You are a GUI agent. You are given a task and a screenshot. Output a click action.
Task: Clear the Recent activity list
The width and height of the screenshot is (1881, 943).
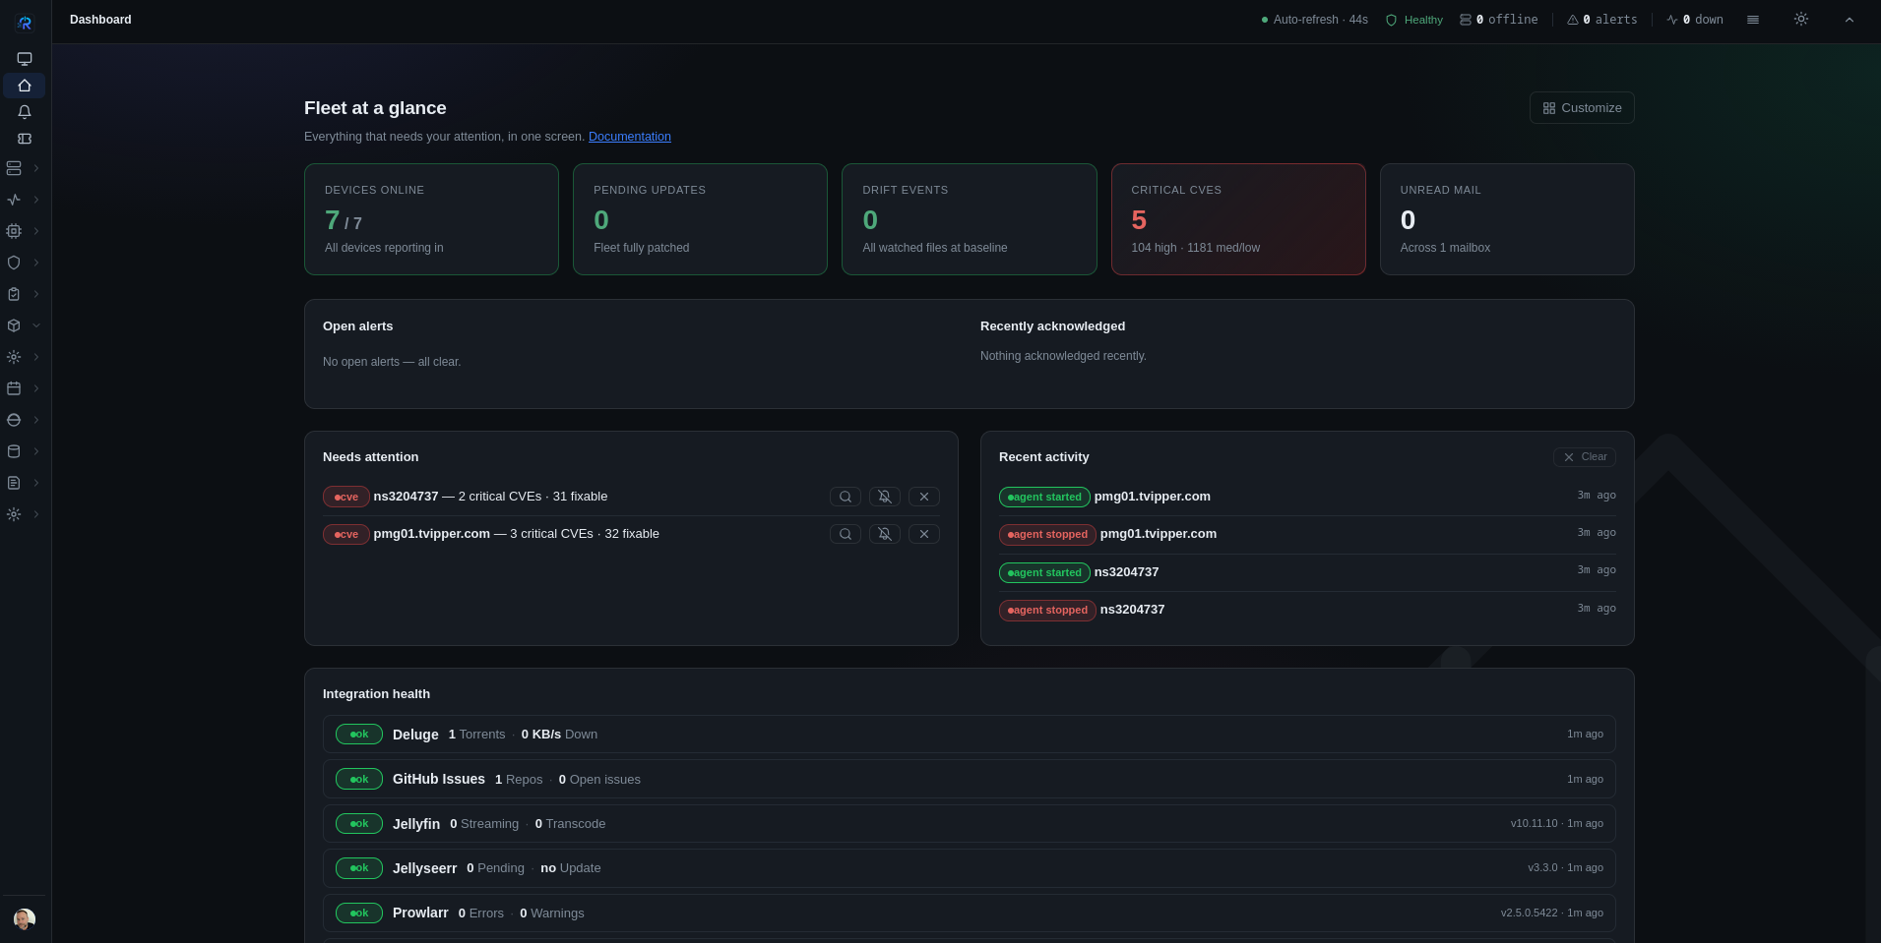(x=1585, y=457)
